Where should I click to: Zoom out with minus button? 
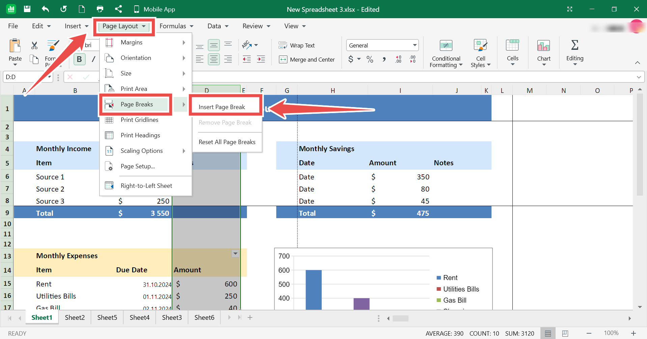coord(589,333)
